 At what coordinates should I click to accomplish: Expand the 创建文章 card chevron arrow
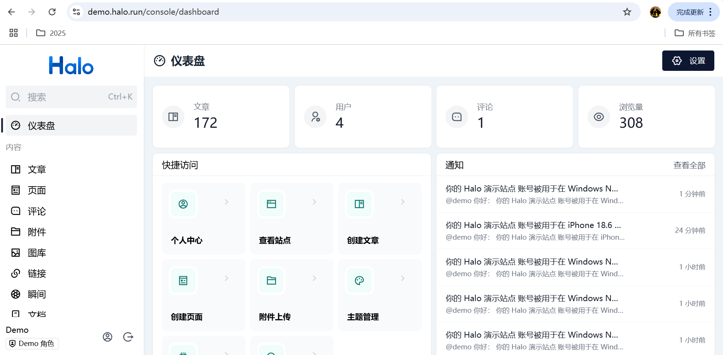coord(403,202)
